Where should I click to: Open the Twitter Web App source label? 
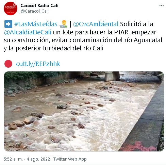pyautogui.click(x=70, y=159)
